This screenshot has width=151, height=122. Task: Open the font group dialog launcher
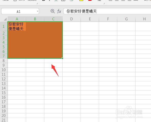(x=104, y=4)
